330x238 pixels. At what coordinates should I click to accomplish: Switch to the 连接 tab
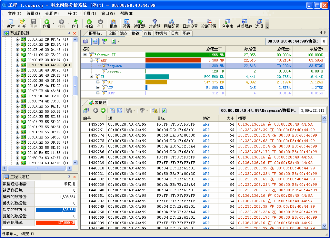[148, 33]
